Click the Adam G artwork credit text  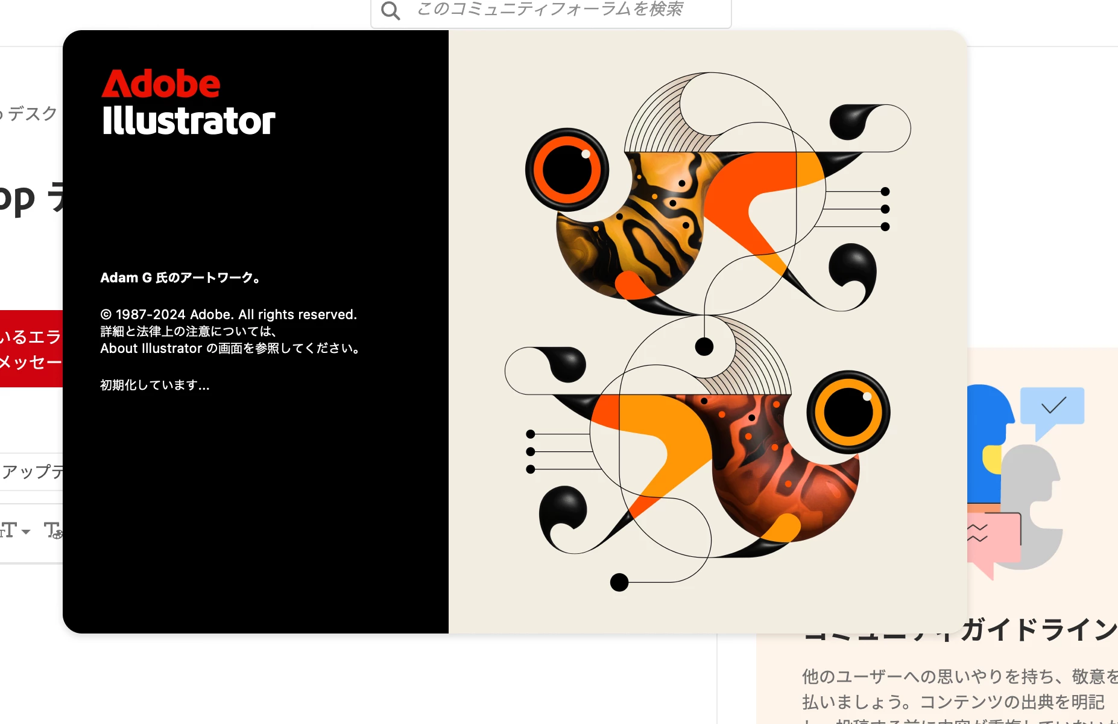point(180,278)
